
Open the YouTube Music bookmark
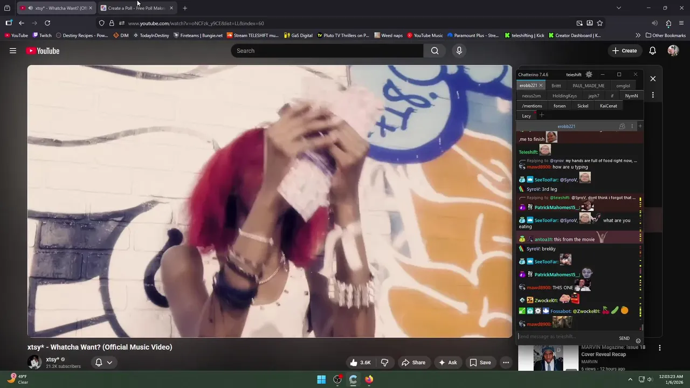point(425,36)
